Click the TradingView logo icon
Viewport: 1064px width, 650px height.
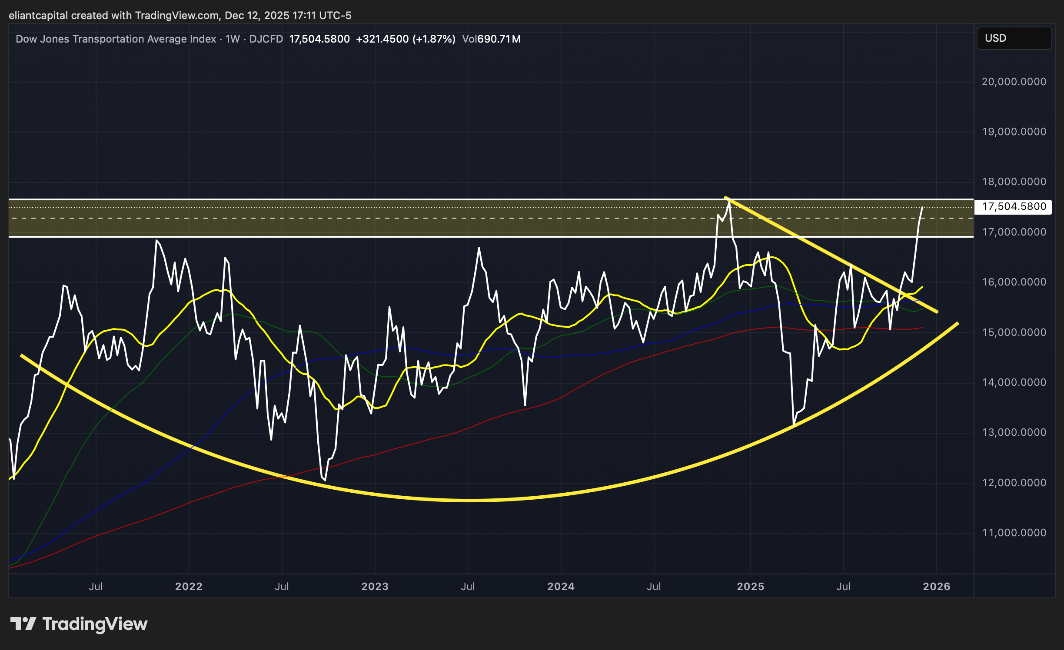(23, 624)
